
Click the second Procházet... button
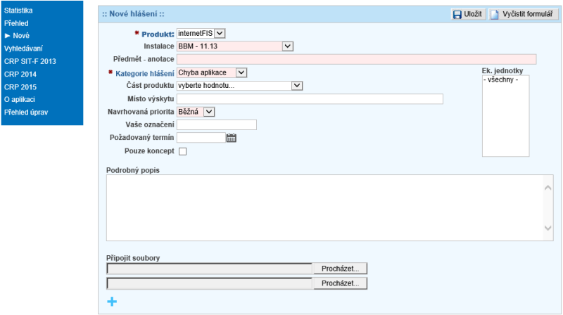pos(340,283)
